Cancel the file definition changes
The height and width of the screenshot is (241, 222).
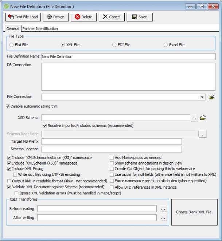click(x=112, y=17)
